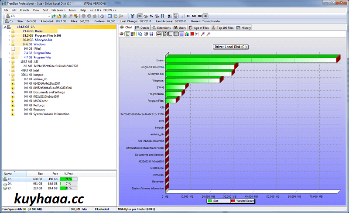Click green Size swatch in chart legend
The image size is (349, 213).
tap(210, 201)
